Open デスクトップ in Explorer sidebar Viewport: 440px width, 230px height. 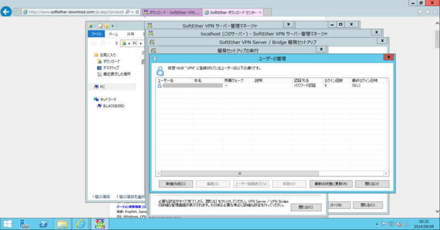tap(111, 68)
